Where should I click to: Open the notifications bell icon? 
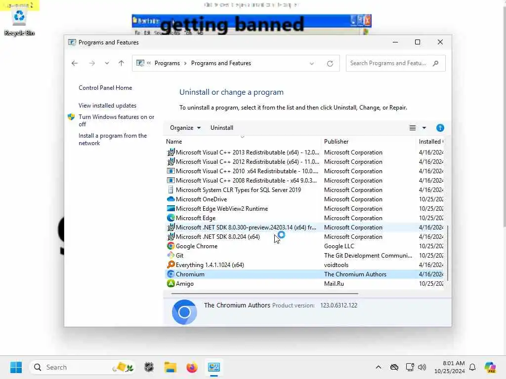pyautogui.click(x=472, y=367)
